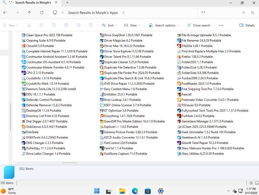
Task: Toggle the Details pane button
Action: click(x=247, y=25)
